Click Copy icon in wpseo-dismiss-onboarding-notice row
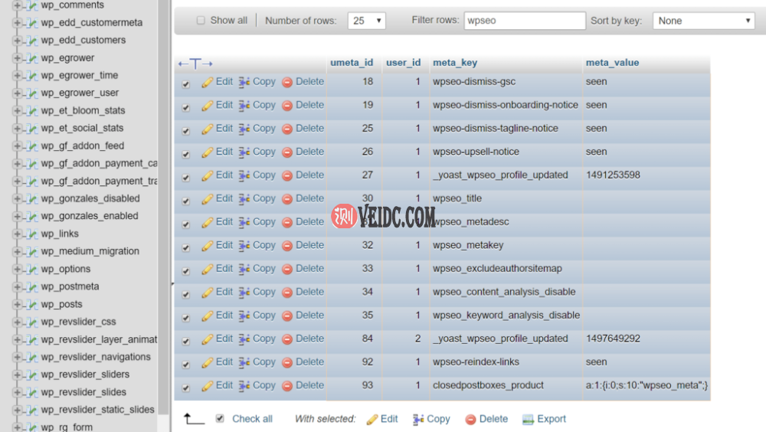This screenshot has height=432, width=766. coord(244,106)
